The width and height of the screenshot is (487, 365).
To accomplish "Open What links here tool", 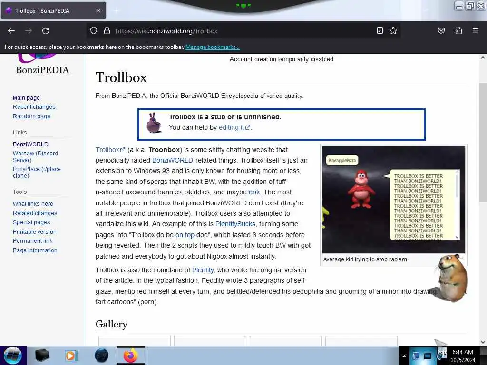I will pos(33,204).
